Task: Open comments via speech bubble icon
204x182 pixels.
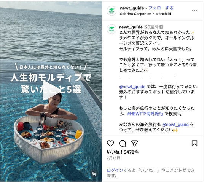Action: point(123,143)
